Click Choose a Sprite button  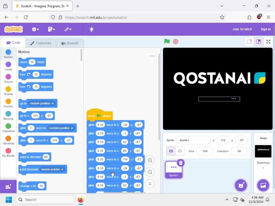pos(241,185)
